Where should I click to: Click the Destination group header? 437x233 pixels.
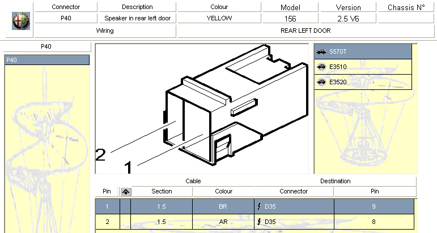(336, 182)
